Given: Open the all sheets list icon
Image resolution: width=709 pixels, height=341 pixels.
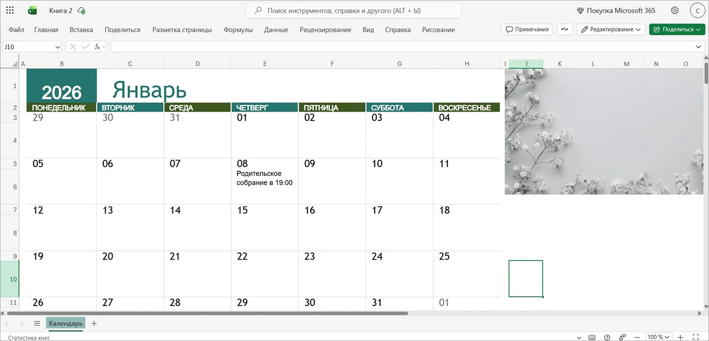Looking at the screenshot, I should pyautogui.click(x=37, y=323).
